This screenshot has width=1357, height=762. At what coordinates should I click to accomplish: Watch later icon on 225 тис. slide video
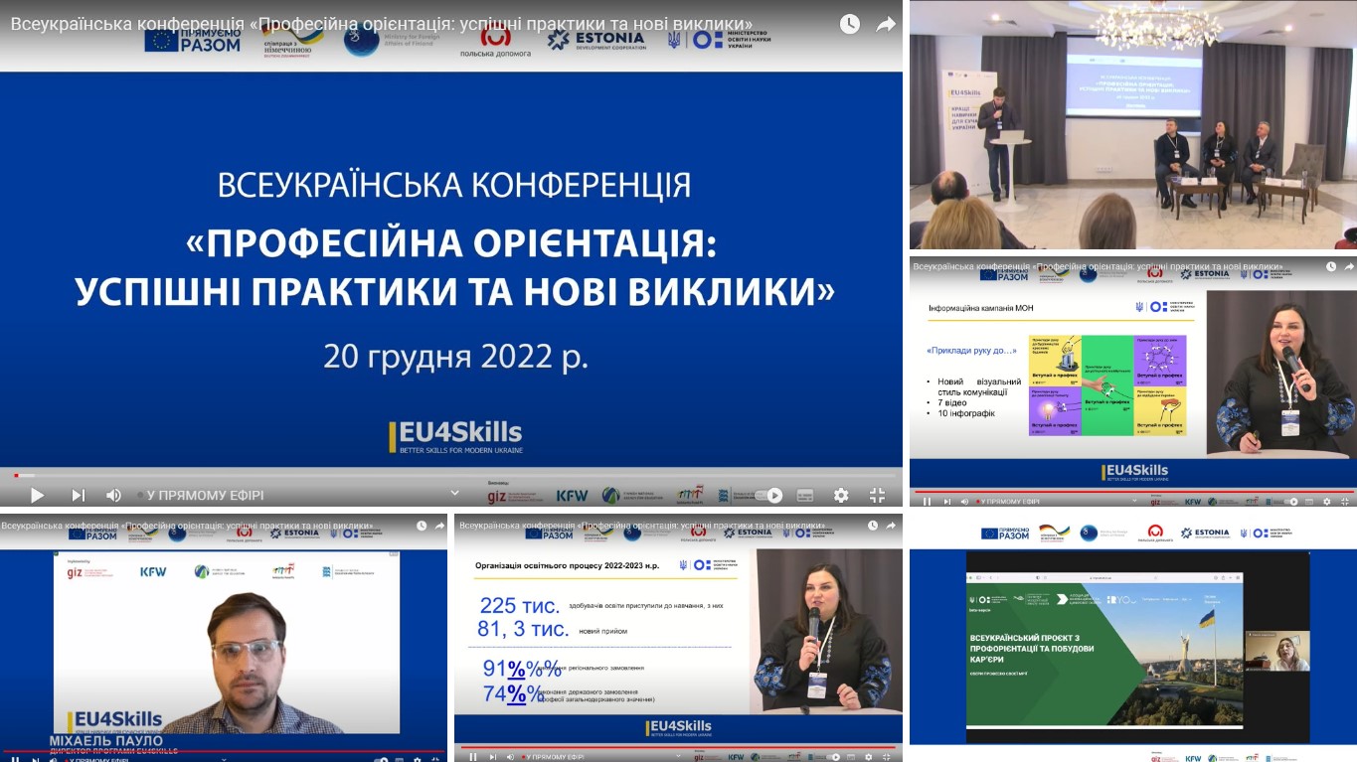coord(875,525)
